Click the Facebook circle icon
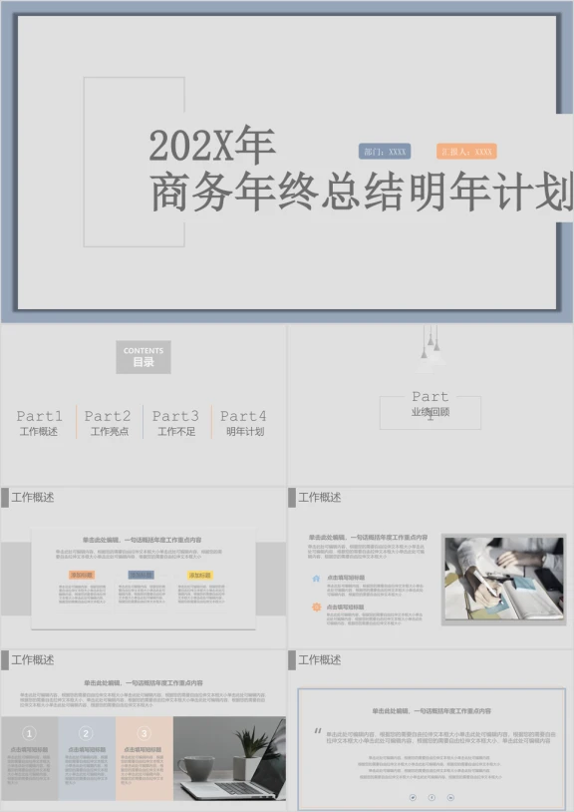 pyautogui.click(x=431, y=797)
